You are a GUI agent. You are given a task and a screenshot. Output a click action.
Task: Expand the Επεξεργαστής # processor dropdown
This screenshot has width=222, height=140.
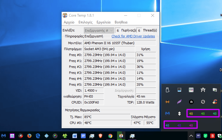[x=99, y=31]
